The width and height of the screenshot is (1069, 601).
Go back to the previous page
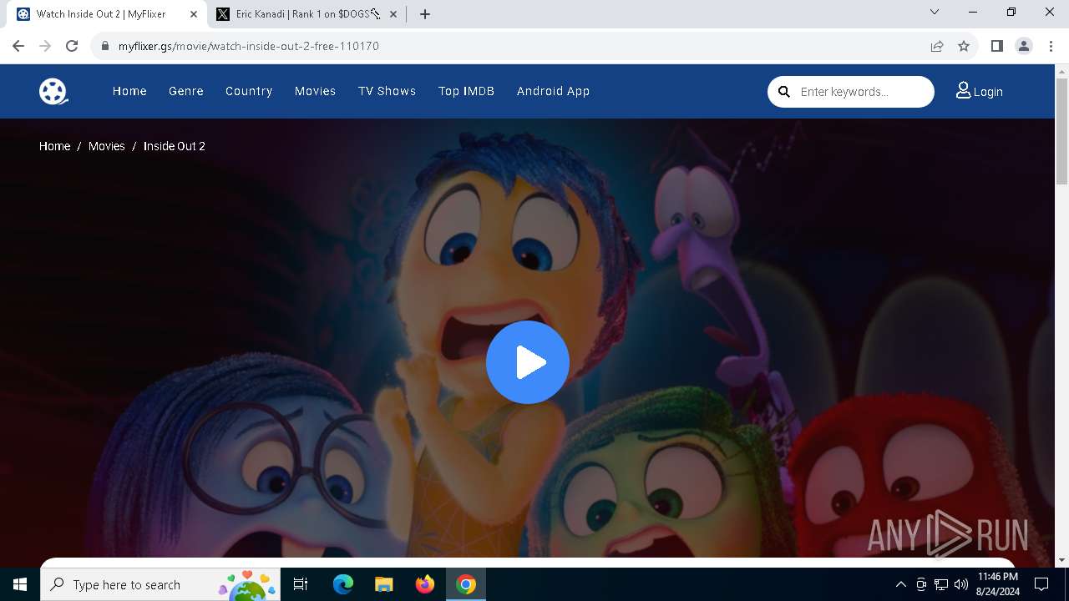click(18, 46)
